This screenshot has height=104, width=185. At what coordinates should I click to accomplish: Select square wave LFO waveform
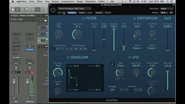136,90
